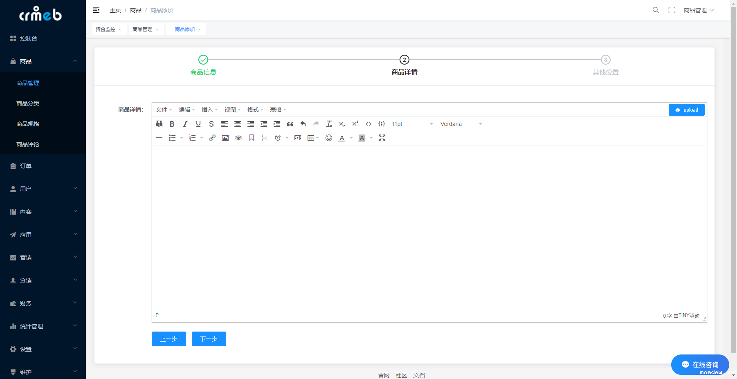
Task: Toggle editor fullscreen mode
Action: tap(382, 138)
